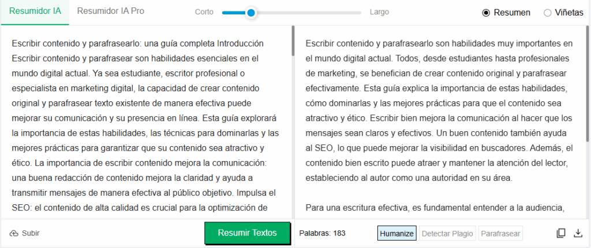Click inside the left source text area
This screenshot has width=591, height=248.
click(x=144, y=127)
